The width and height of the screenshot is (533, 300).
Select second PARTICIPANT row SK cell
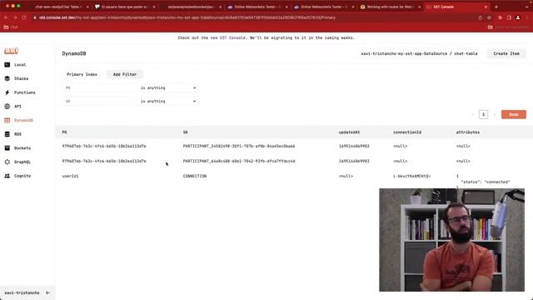(x=239, y=161)
